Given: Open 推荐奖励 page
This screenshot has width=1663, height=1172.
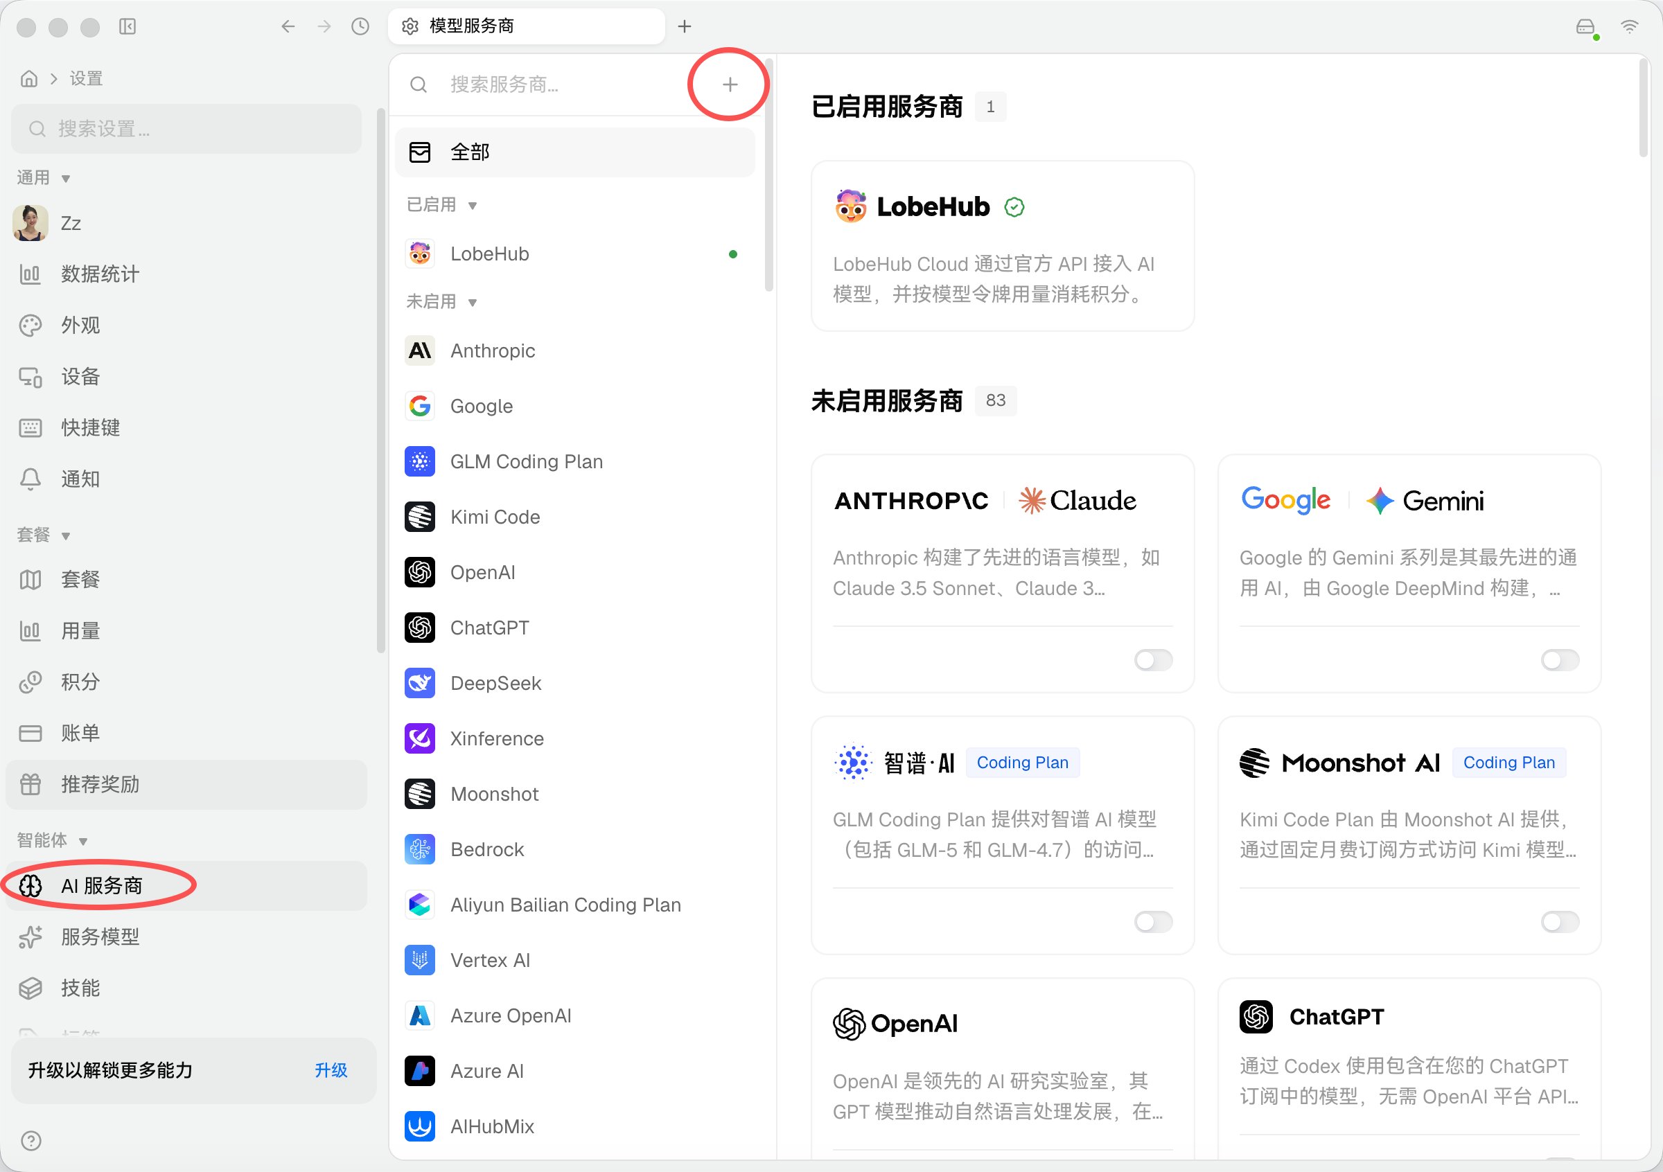Looking at the screenshot, I should pos(186,784).
